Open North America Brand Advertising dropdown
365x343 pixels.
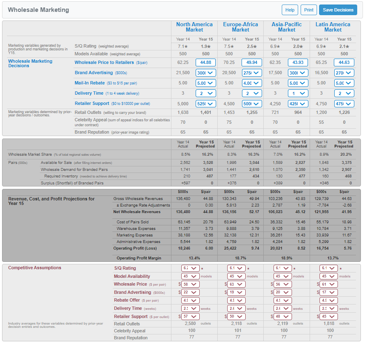pyautogui.click(x=206, y=73)
